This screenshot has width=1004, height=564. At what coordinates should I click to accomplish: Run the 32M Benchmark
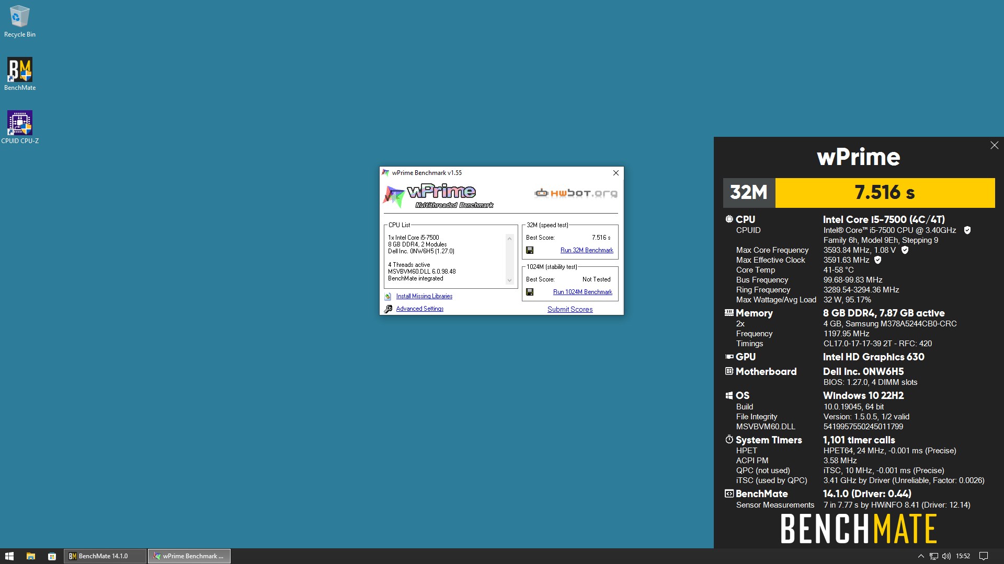(x=587, y=250)
